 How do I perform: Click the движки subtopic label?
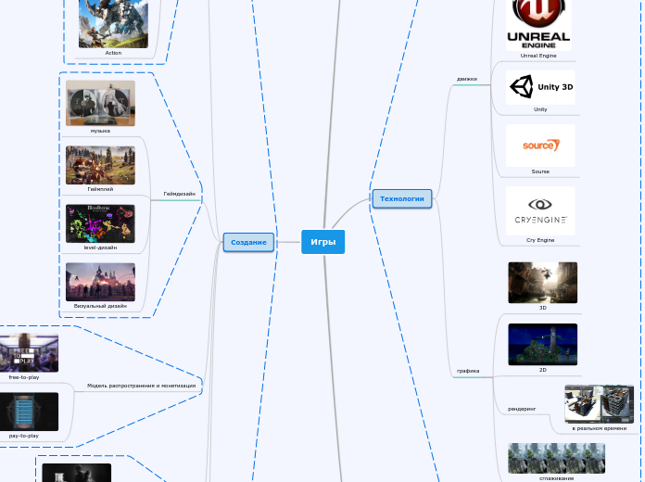click(467, 79)
